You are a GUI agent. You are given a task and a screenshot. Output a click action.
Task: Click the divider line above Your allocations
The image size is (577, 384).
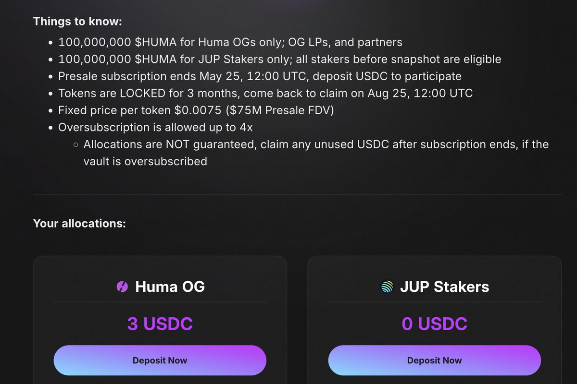pos(297,194)
